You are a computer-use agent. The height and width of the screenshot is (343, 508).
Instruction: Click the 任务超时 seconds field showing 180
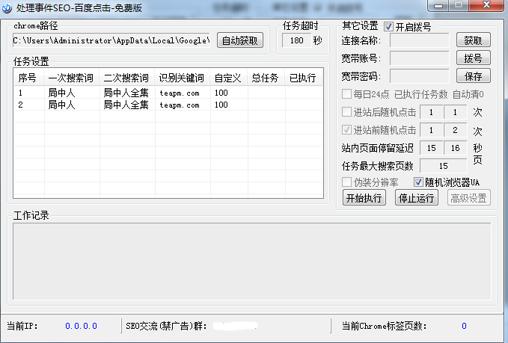(297, 40)
